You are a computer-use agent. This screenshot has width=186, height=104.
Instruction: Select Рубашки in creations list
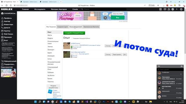[51, 73]
